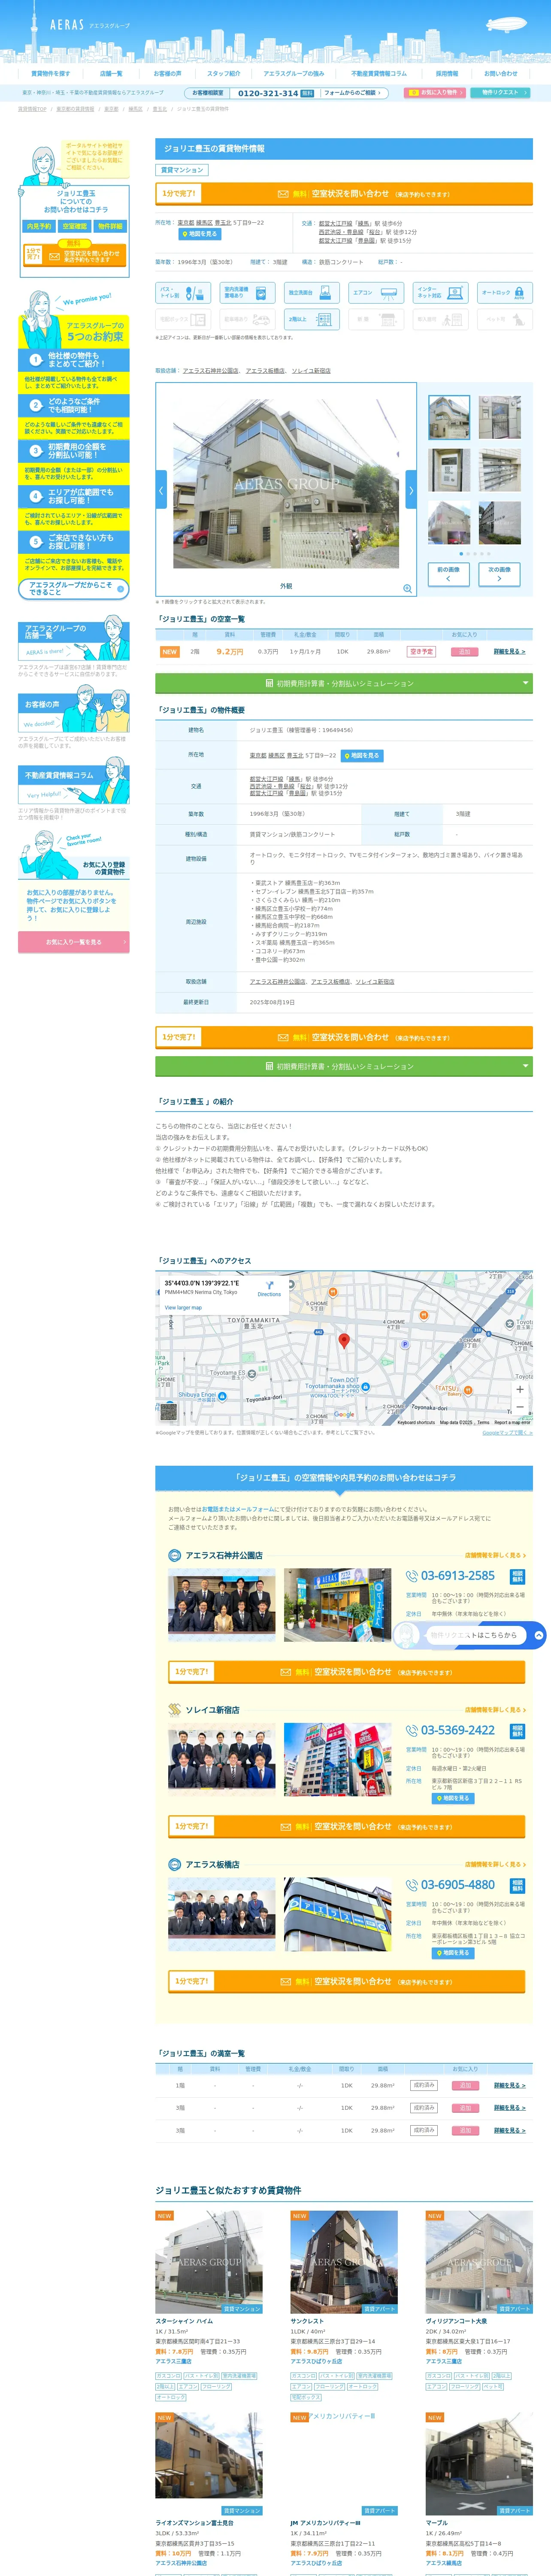Click 地図を見る under アエラス板橋店 address
Image resolution: width=551 pixels, height=2576 pixels.
coord(453,1952)
